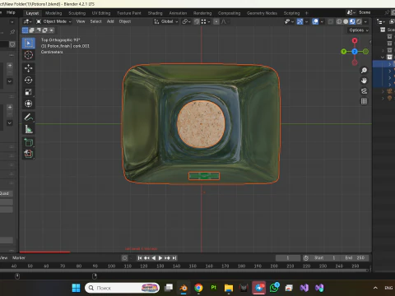Toggle material preview shading
Image resolution: width=395 pixels, height=296 pixels.
click(352, 21)
